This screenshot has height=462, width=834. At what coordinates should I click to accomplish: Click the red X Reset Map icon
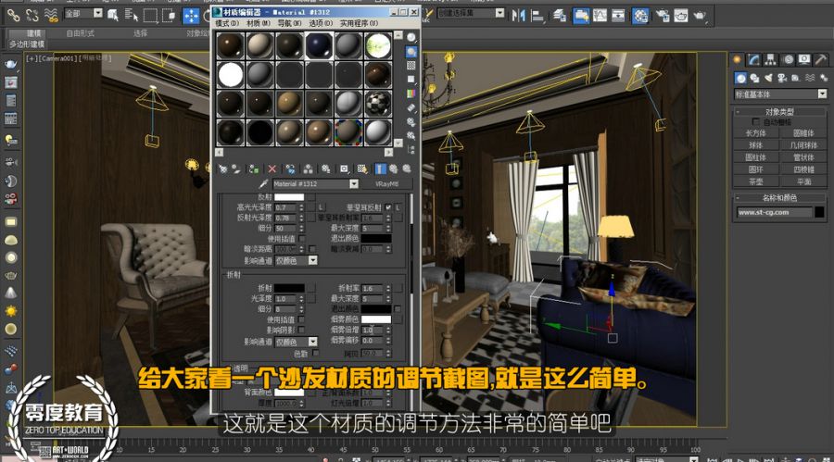pyautogui.click(x=272, y=169)
